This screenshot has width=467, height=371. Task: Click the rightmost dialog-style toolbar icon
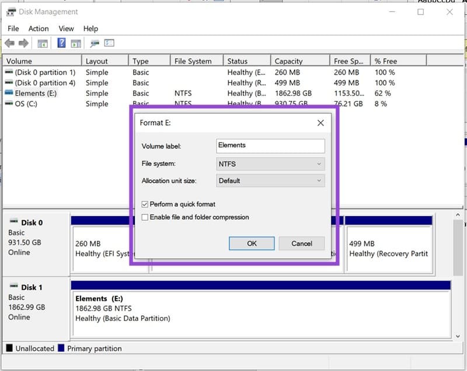108,43
